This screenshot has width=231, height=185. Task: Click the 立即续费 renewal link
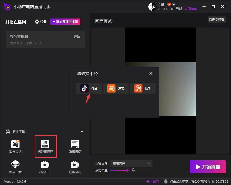pyautogui.click(x=191, y=9)
